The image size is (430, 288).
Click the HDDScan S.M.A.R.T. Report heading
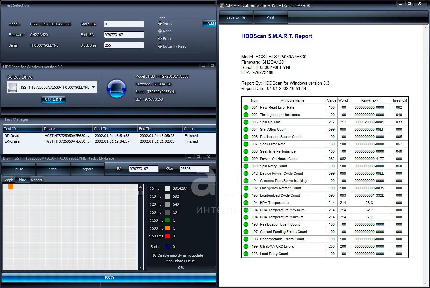pos(277,36)
